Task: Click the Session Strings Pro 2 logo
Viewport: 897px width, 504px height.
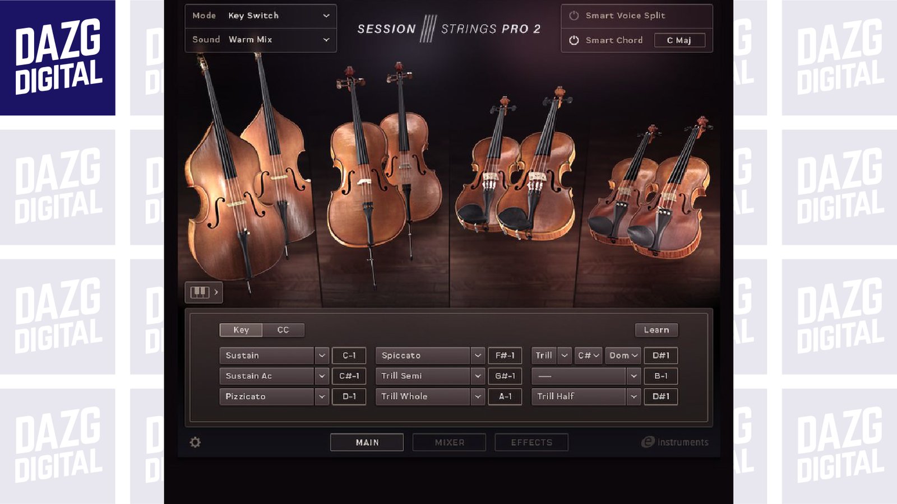Action: [x=449, y=29]
